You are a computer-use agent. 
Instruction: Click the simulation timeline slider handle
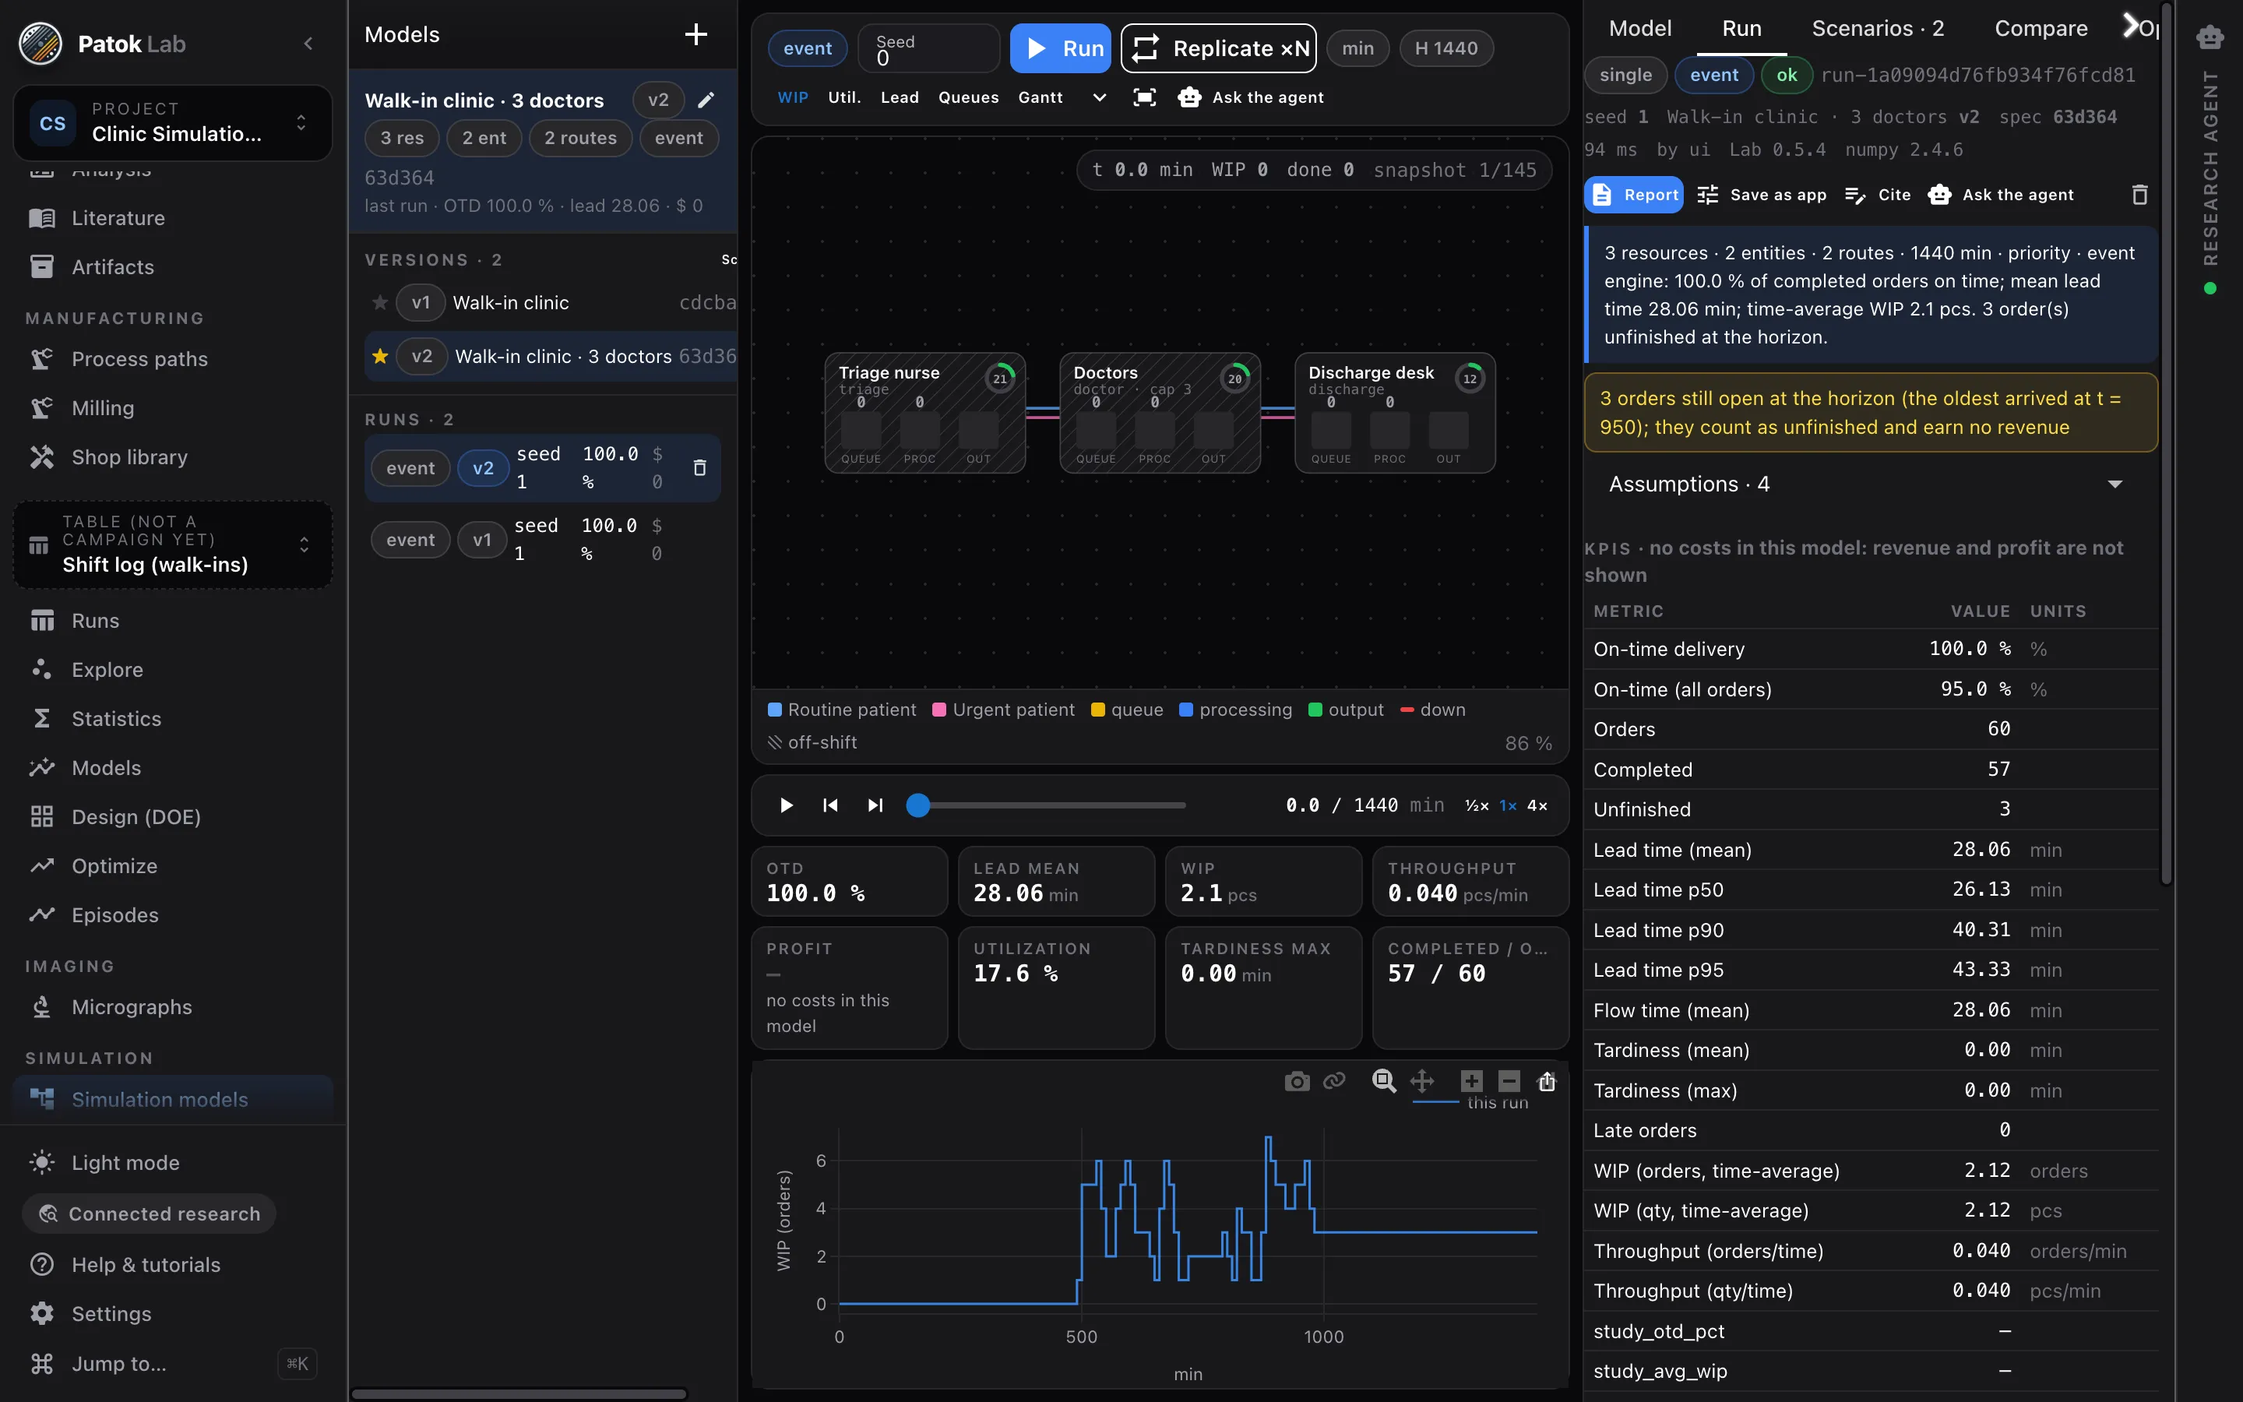917,805
